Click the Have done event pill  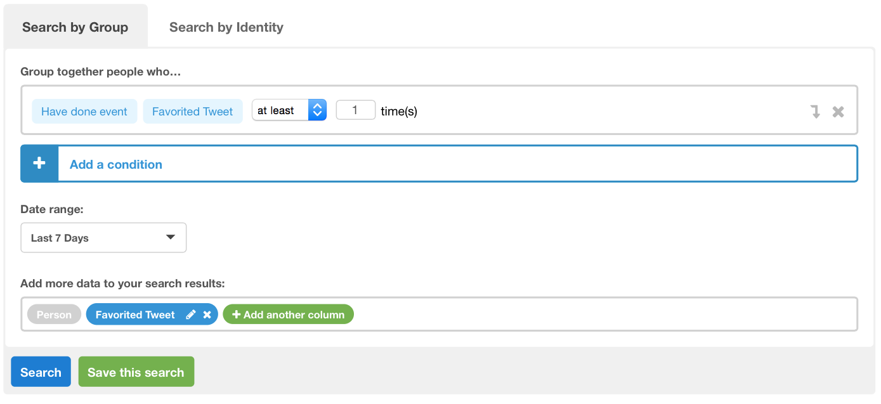pyautogui.click(x=84, y=112)
